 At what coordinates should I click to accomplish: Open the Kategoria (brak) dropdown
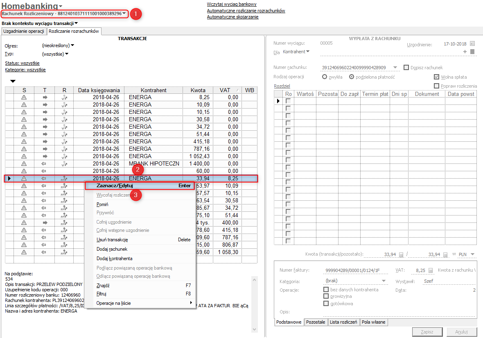(x=384, y=281)
